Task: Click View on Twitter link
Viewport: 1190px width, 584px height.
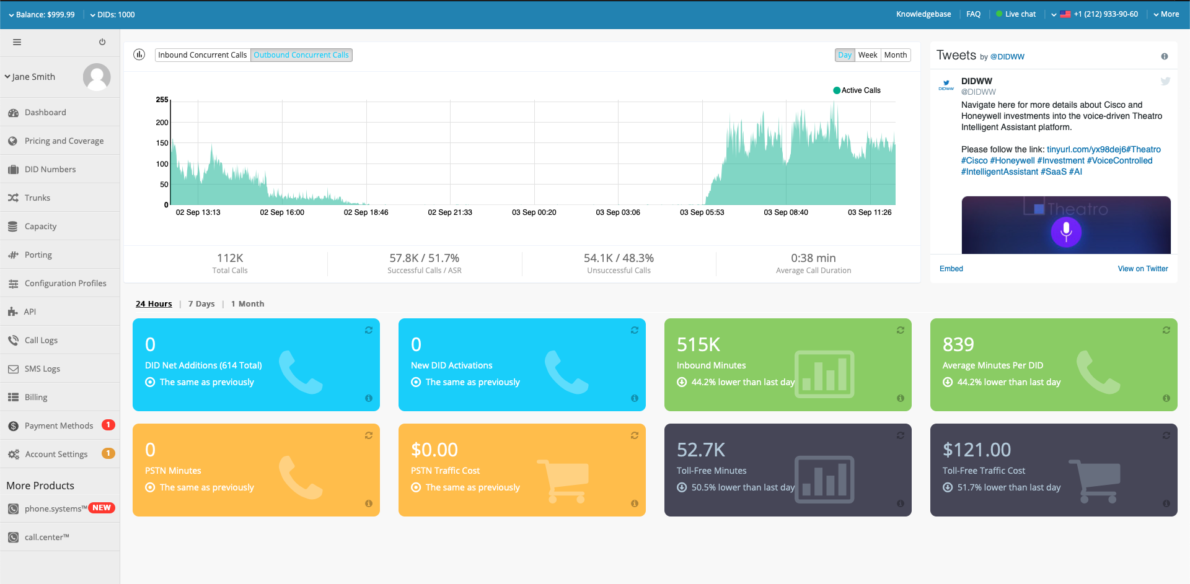Action: [1143, 269]
